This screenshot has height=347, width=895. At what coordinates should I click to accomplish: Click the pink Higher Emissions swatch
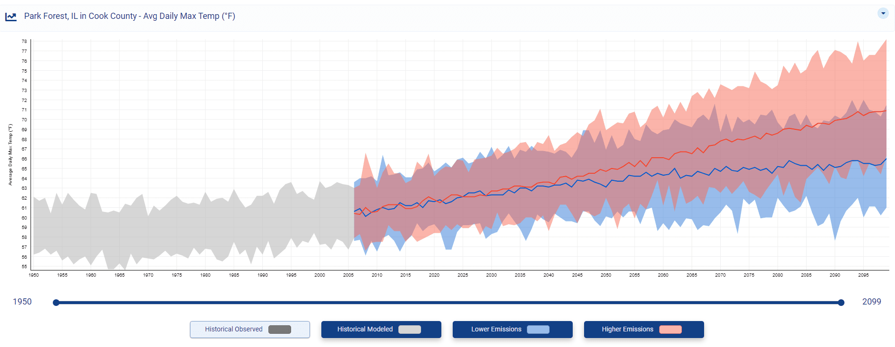(x=671, y=330)
